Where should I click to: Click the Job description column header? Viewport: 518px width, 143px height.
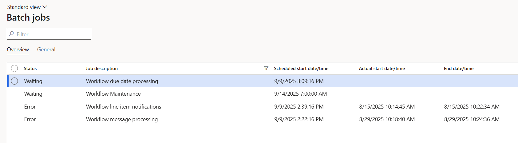[101, 69]
